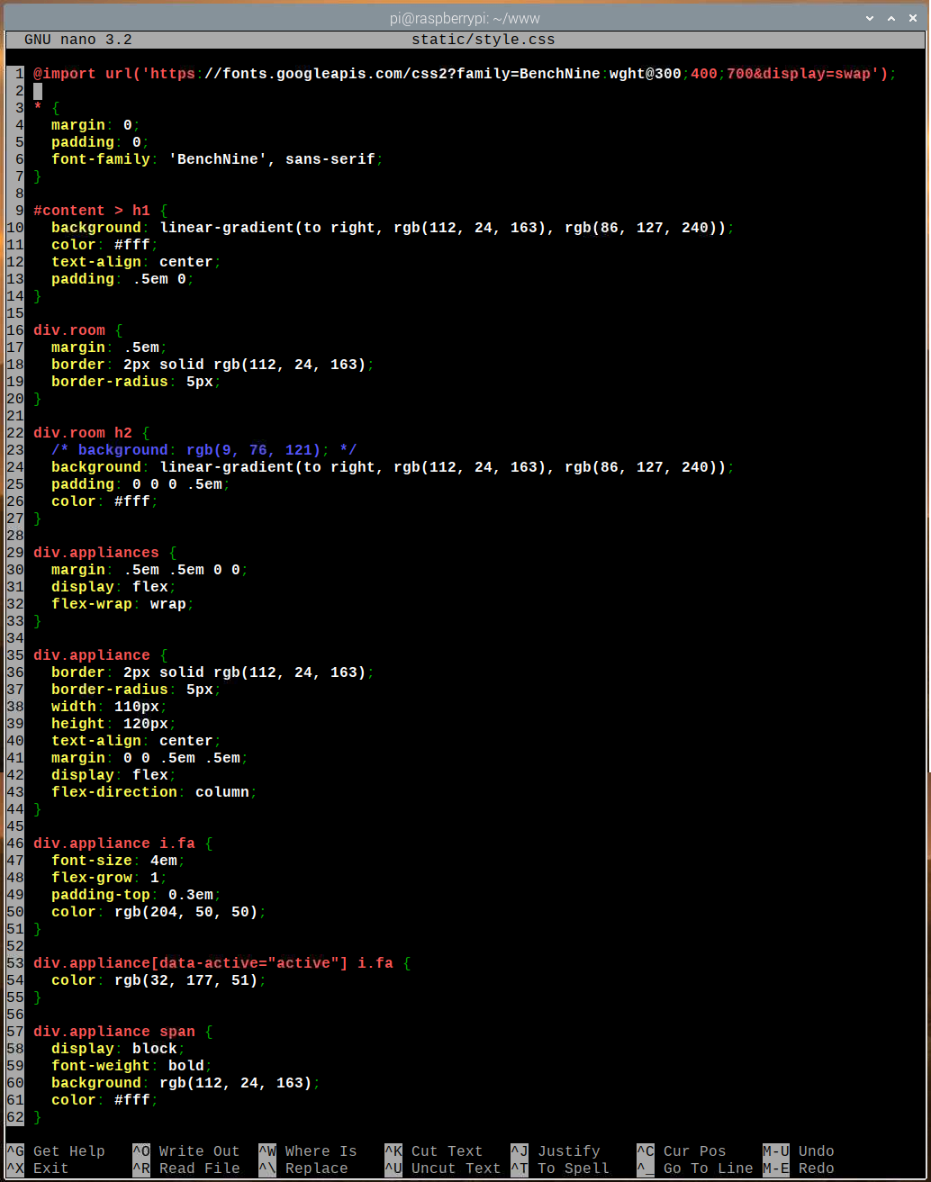Click 'flex-direction: column' line
Image resolution: width=931 pixels, height=1182 pixels.
pyautogui.click(x=155, y=792)
